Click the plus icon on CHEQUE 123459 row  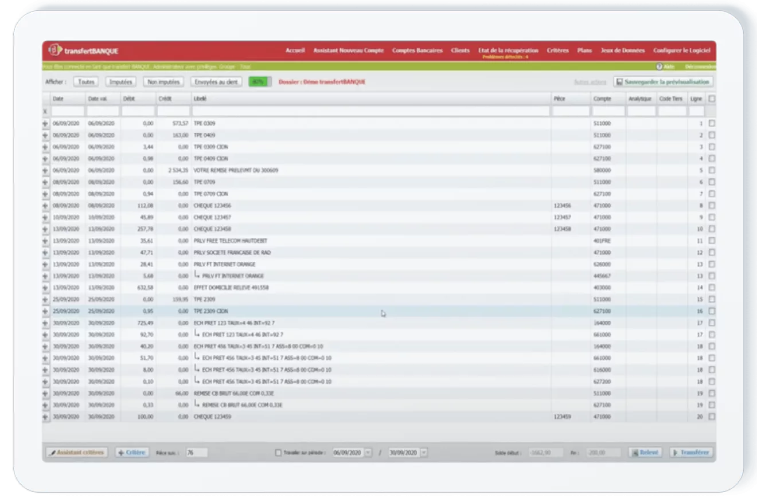pyautogui.click(x=45, y=417)
